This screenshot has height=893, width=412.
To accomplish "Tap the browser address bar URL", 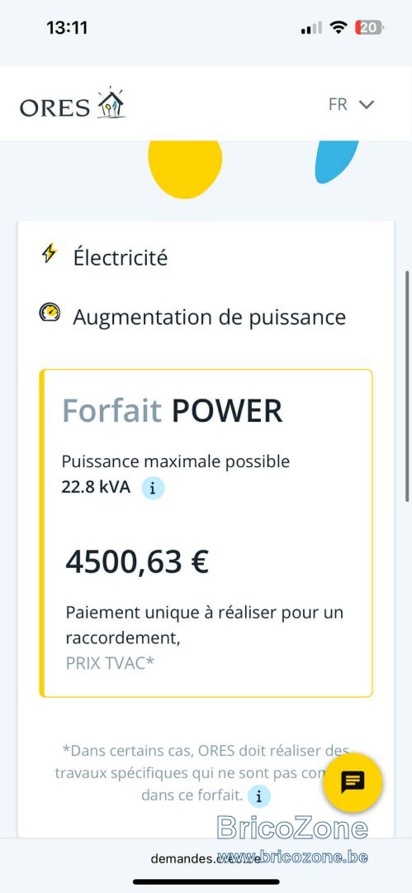I will tap(206, 858).
